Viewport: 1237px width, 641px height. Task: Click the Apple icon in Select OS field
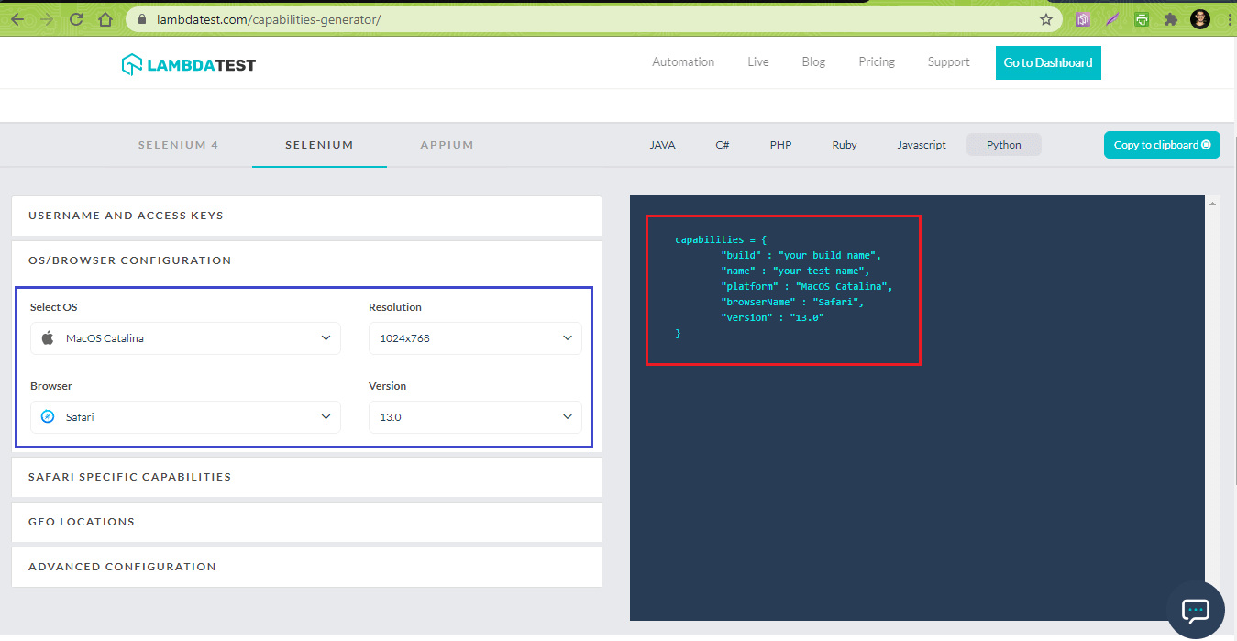click(46, 337)
